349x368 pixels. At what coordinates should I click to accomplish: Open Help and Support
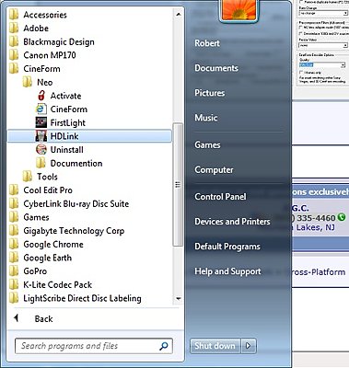tap(227, 271)
